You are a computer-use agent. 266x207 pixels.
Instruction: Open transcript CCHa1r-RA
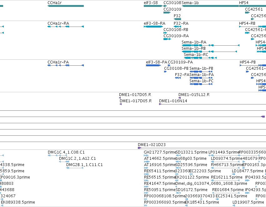(x=65, y=27)
